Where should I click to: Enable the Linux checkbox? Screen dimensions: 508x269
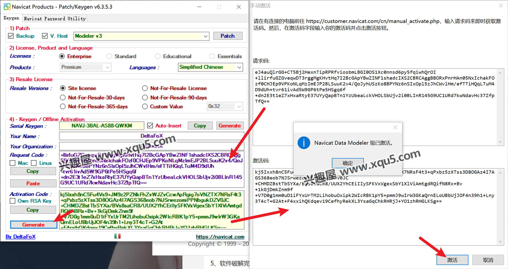pyautogui.click(x=34, y=163)
